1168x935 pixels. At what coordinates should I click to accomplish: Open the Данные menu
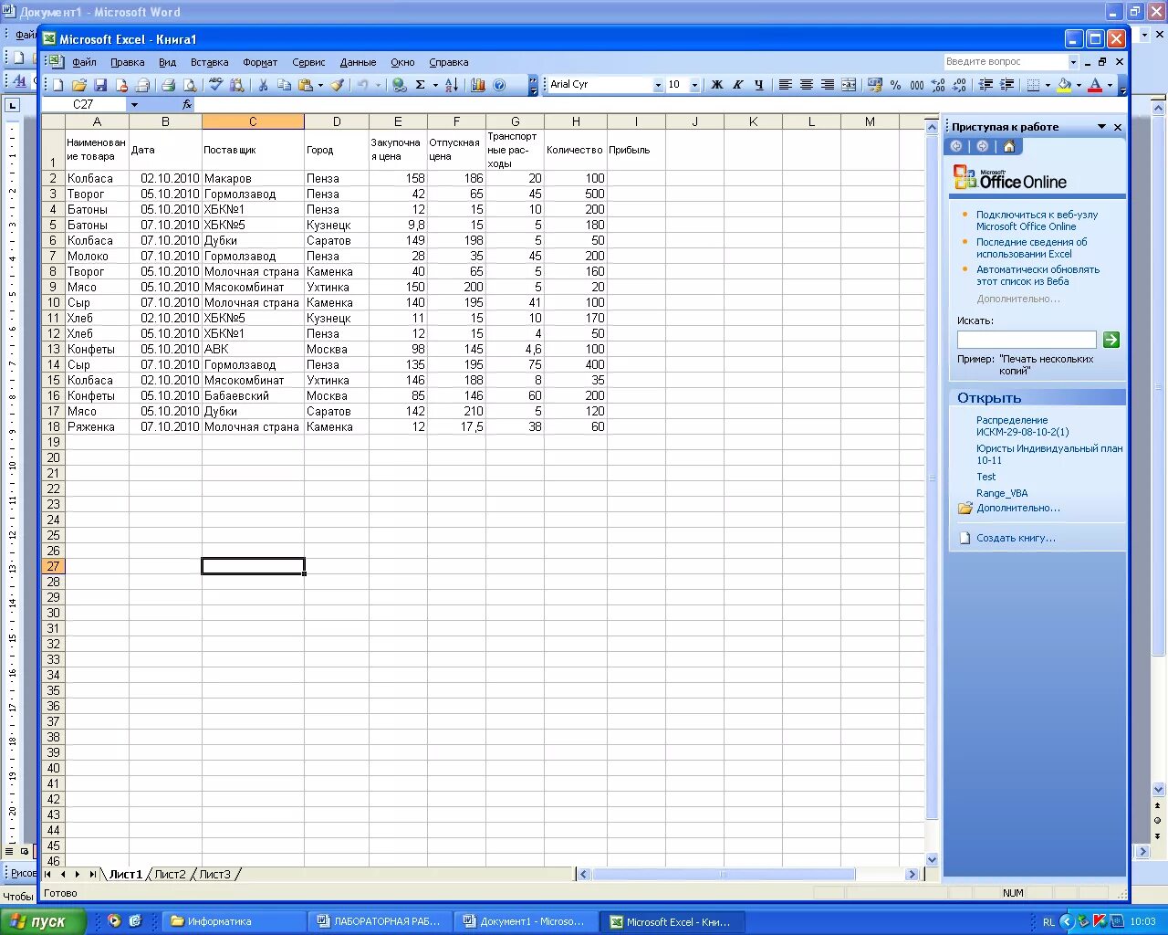coord(358,62)
